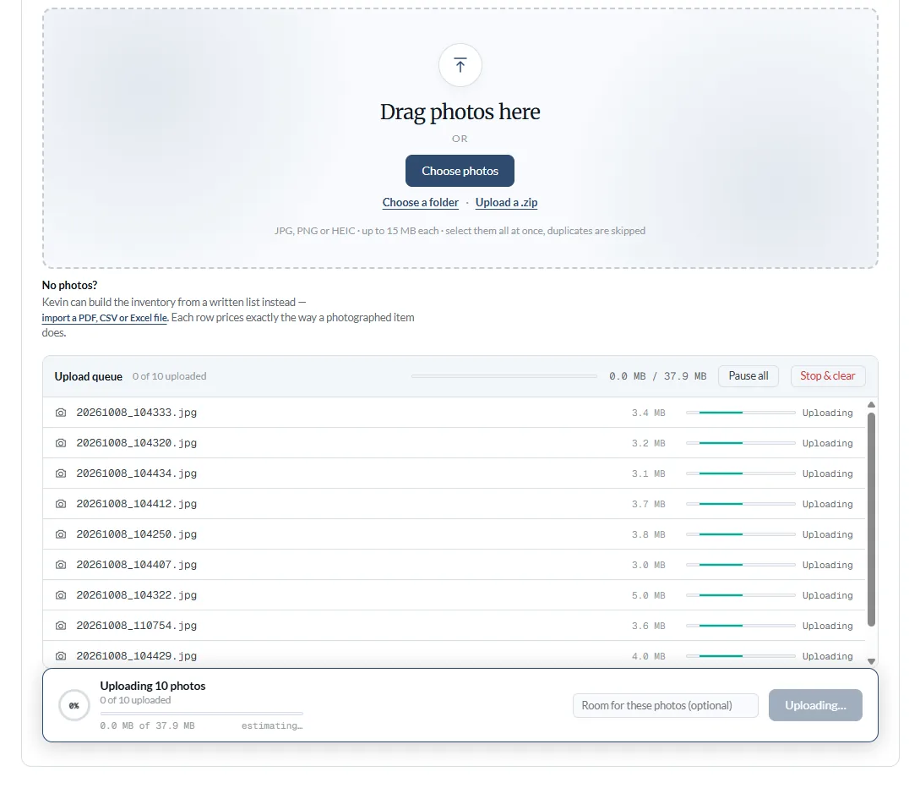Select file name 20261008_104333.jpg

pos(136,413)
